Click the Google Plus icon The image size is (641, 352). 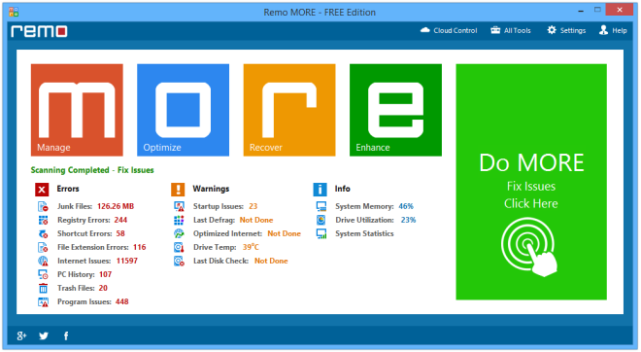(21, 336)
